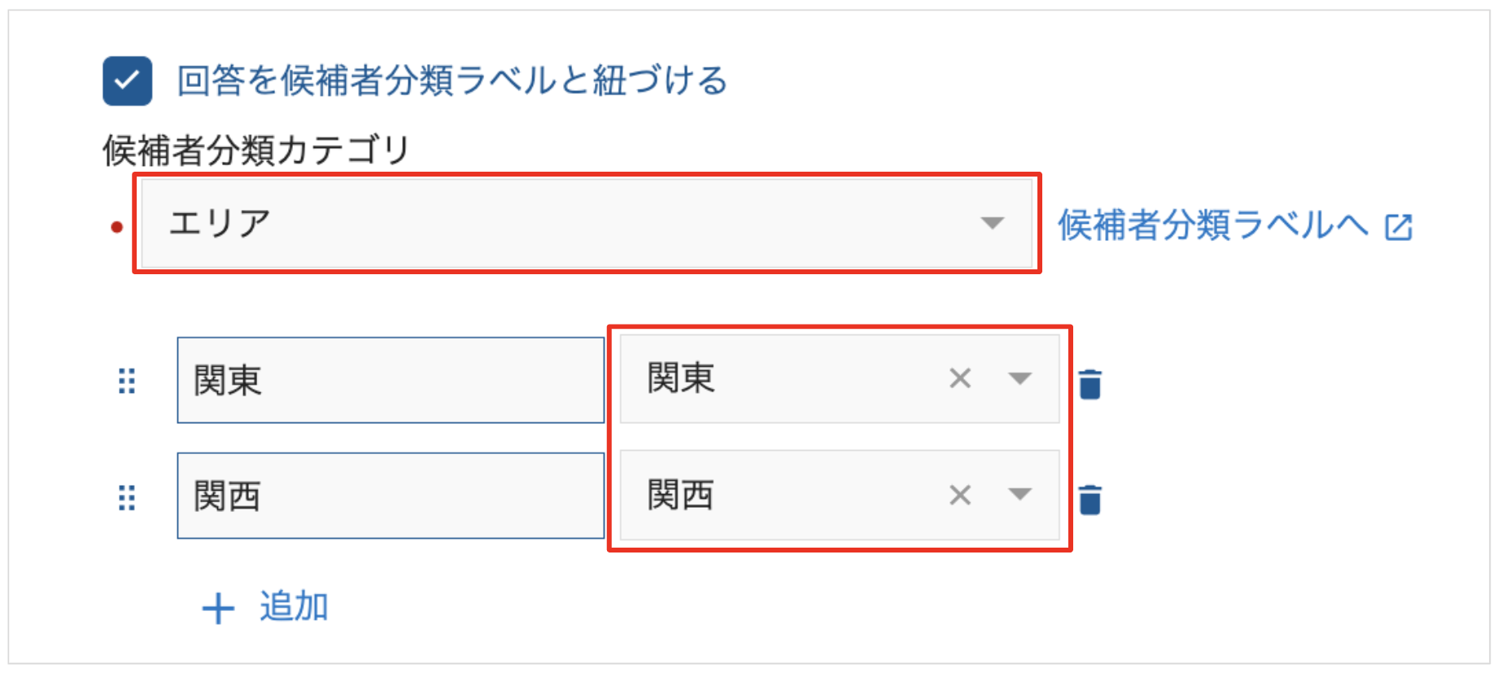Expand the 関東 label dropdown arrow
Image resolution: width=1502 pixels, height=677 pixels.
[x=1020, y=378]
